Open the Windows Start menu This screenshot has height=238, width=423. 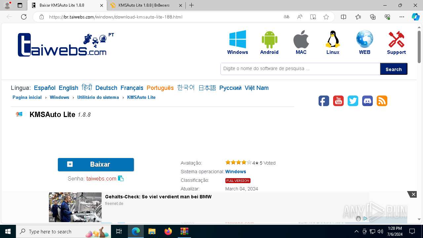tap(8, 231)
